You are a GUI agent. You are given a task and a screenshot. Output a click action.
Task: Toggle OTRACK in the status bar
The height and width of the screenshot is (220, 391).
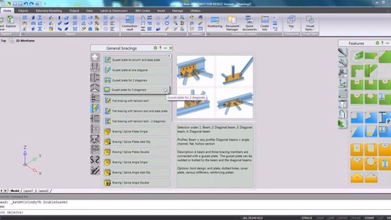pyautogui.click(x=307, y=218)
